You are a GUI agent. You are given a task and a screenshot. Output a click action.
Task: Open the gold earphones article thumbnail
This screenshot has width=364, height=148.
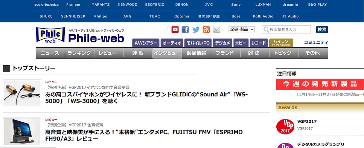pos(22,93)
